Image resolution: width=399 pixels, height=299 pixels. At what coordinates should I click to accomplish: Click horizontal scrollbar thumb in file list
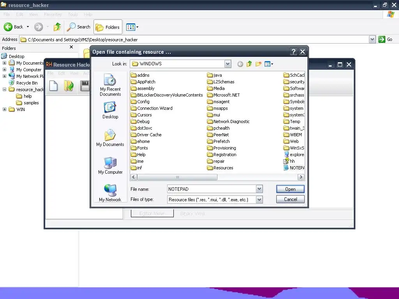pyautogui.click(x=177, y=177)
